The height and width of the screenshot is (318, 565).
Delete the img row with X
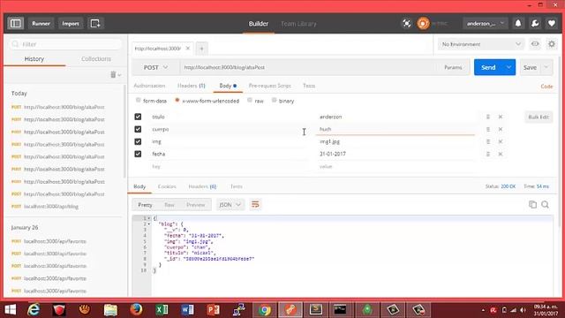pos(501,141)
